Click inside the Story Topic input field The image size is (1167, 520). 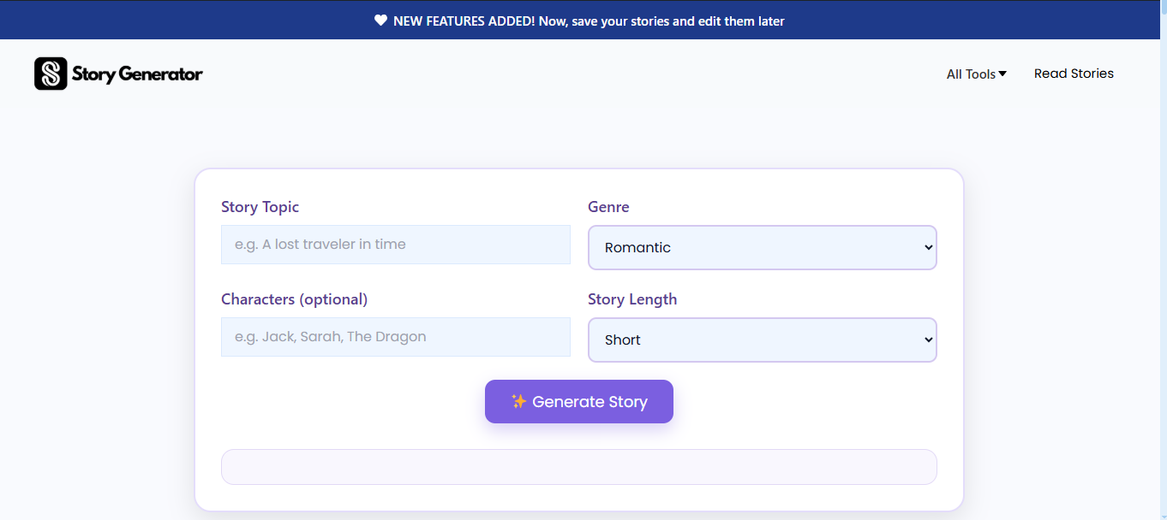pos(395,244)
